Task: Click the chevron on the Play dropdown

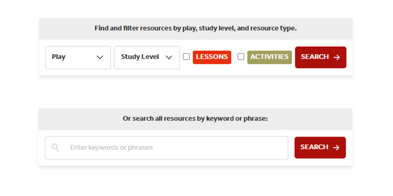Action: tap(100, 57)
